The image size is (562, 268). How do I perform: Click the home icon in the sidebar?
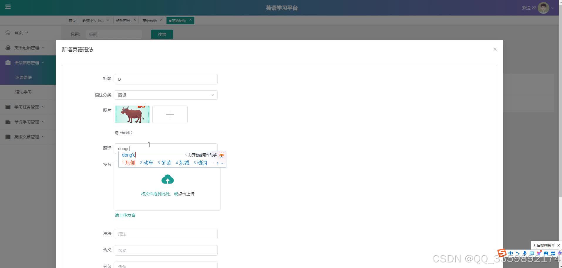(8, 33)
